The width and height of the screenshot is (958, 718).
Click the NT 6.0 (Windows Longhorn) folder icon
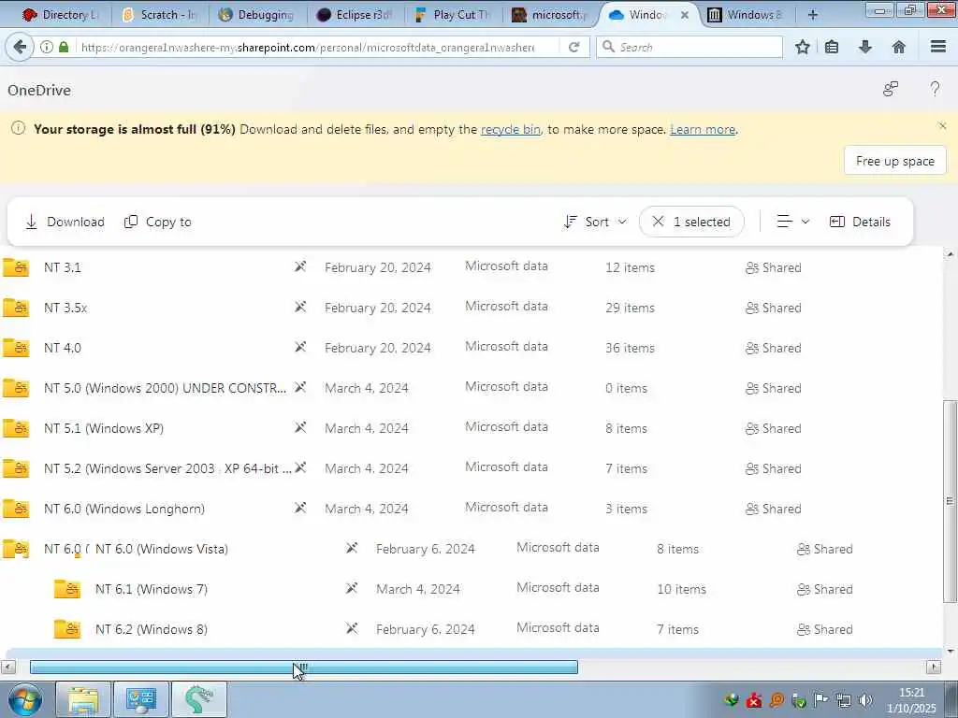[16, 509]
